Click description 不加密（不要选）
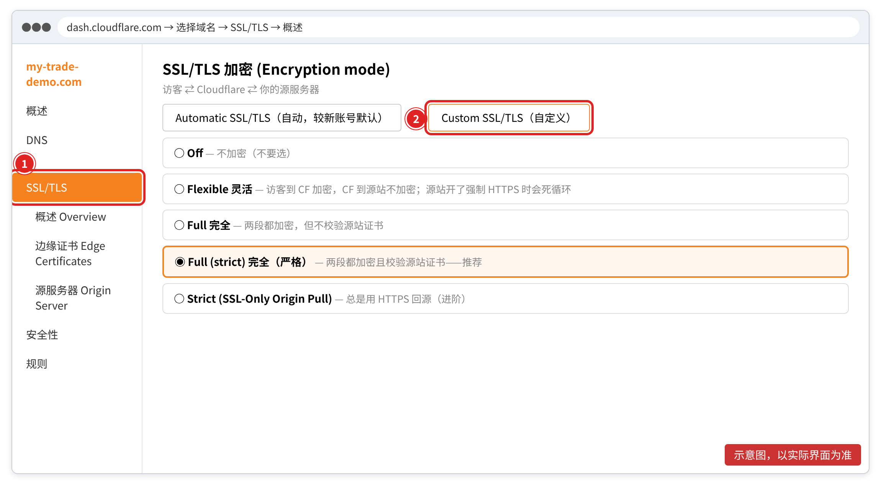Screen dimensions: 881x487 (254, 154)
